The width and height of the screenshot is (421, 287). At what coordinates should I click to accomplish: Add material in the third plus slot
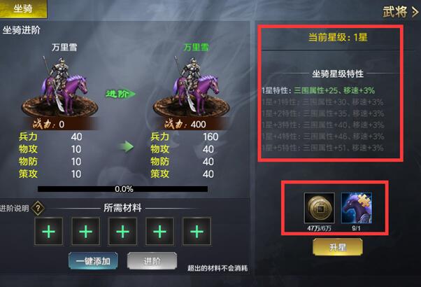click(x=122, y=232)
